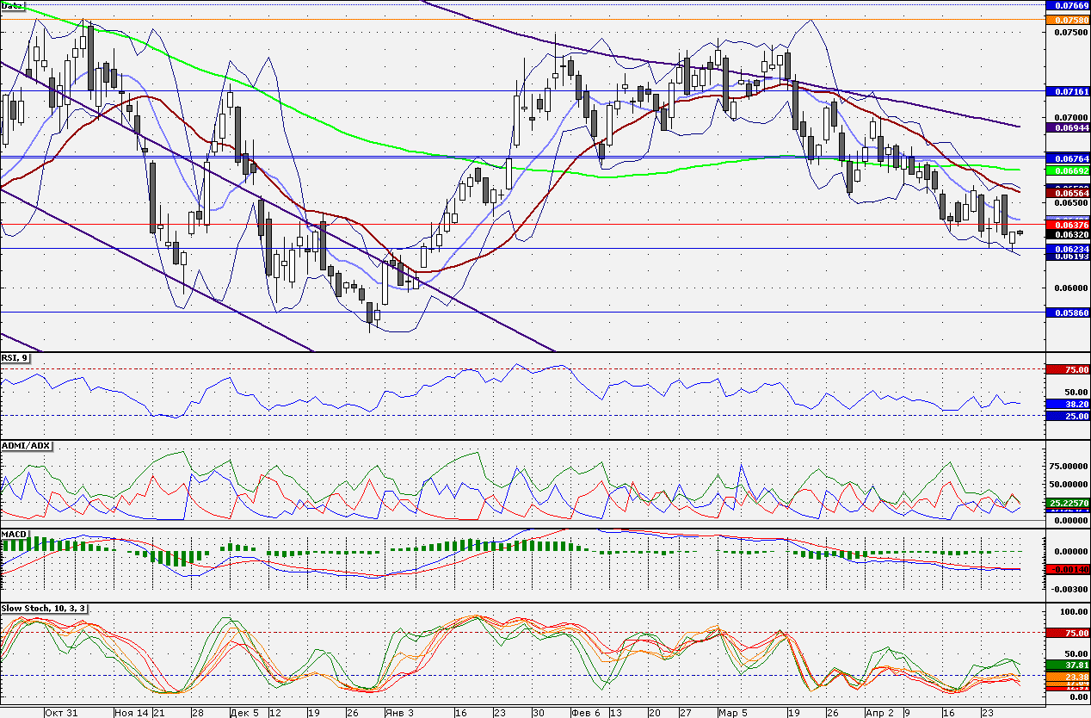Select the MACD -0.00140 red value tag
The height and width of the screenshot is (718, 1091).
click(x=1068, y=569)
